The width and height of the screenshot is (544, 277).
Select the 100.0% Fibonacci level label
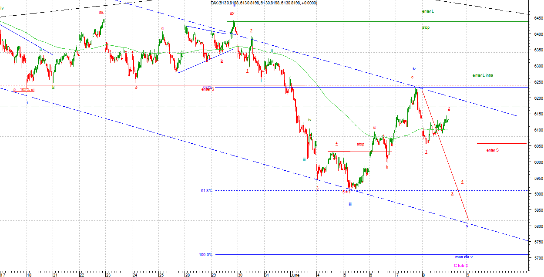pos(205,255)
